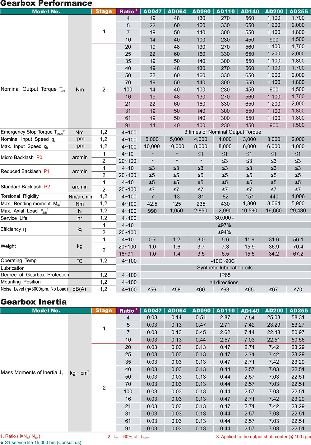Select the "2. T2B = 60% of T2NOT" footnote
Viewport: 311px width, 445px height.
click(x=128, y=437)
